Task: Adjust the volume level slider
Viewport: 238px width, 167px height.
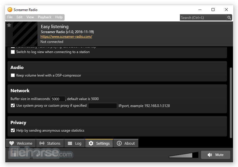Action: point(184,155)
